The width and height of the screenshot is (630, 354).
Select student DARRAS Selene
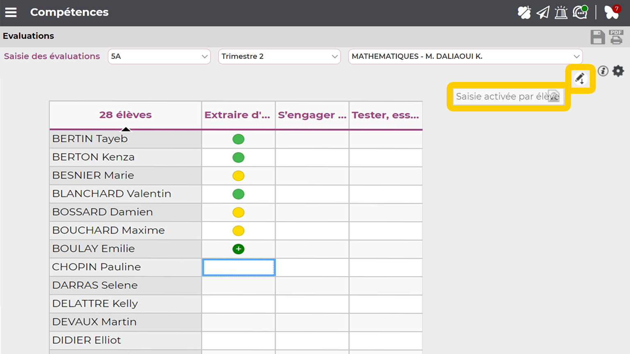click(x=126, y=285)
